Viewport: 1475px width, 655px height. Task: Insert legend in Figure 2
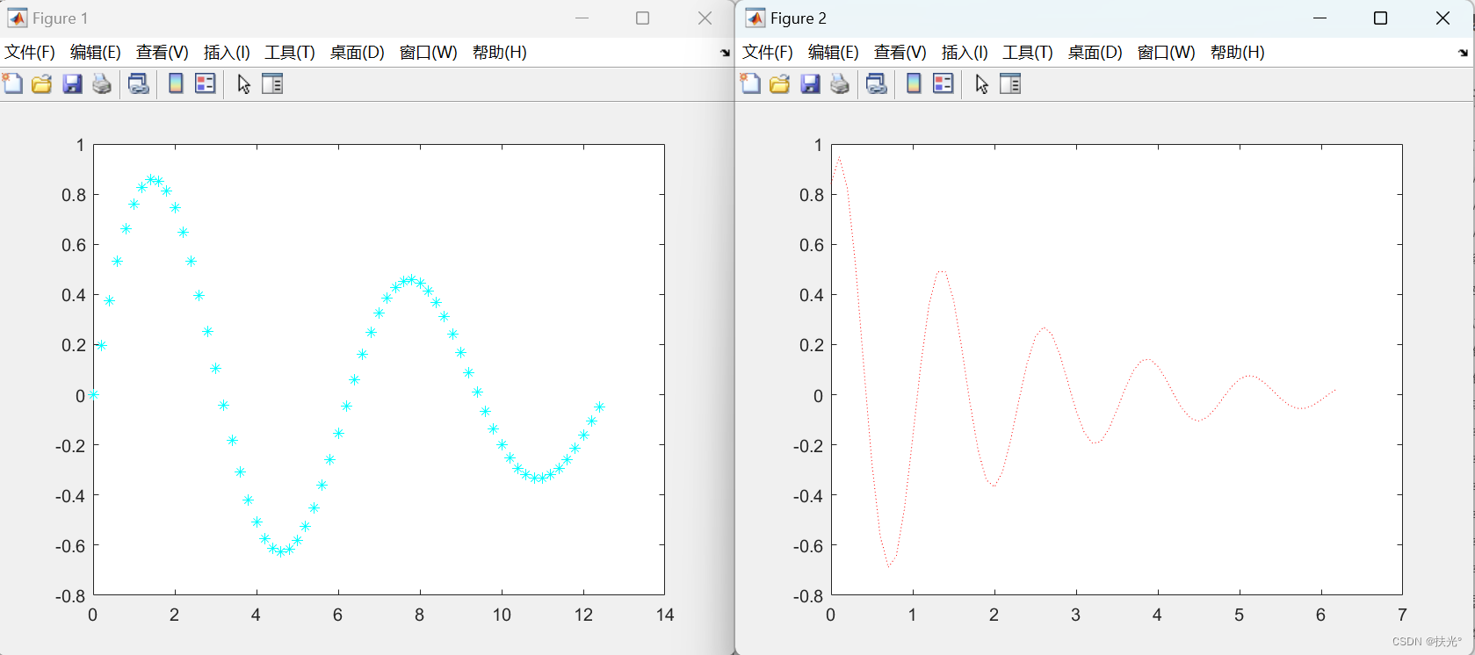[943, 83]
